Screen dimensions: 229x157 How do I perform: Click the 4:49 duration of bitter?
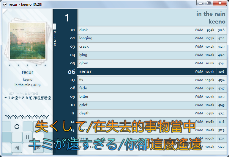tap(221, 97)
